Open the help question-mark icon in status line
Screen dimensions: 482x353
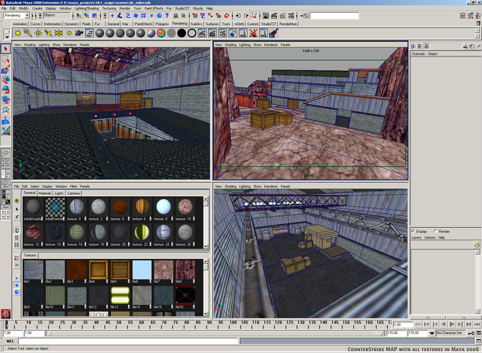pyautogui.click(x=167, y=16)
